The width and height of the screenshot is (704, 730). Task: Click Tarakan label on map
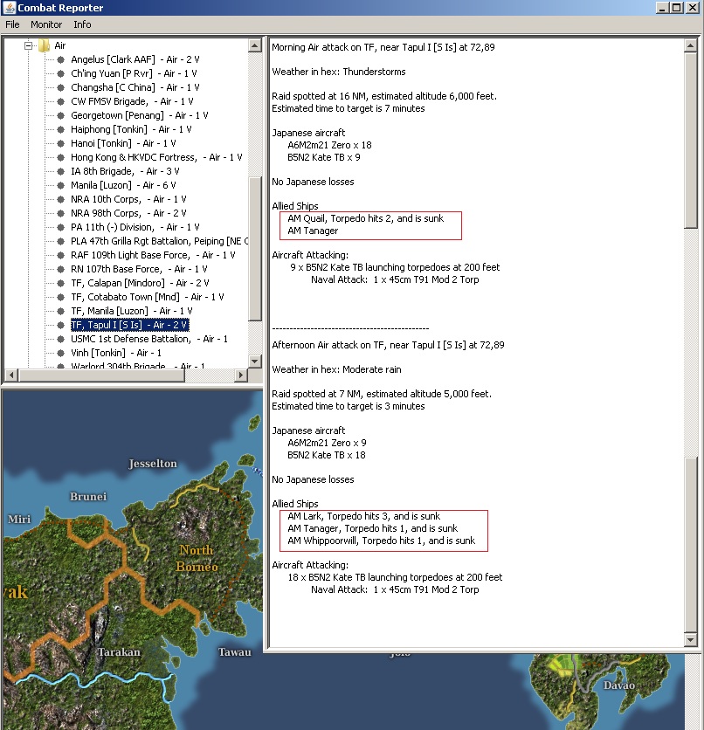tap(119, 651)
